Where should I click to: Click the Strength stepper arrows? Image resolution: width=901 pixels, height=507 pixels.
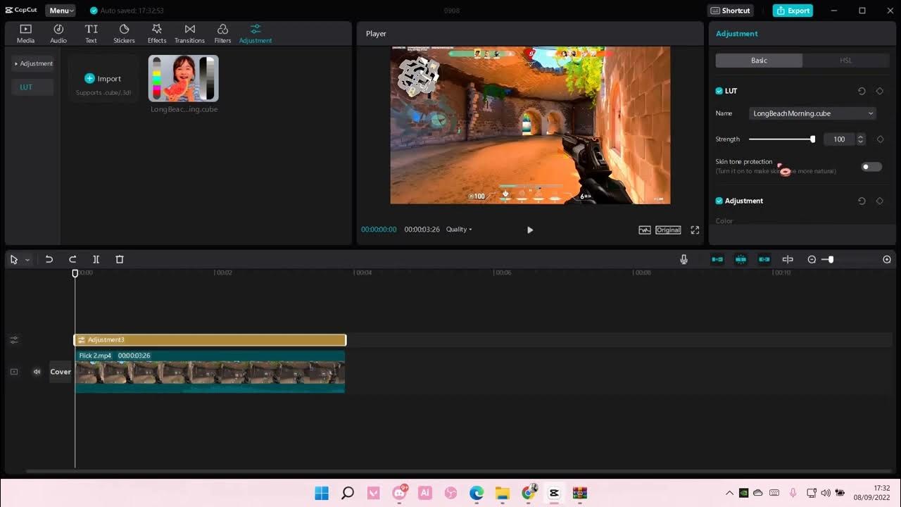860,139
